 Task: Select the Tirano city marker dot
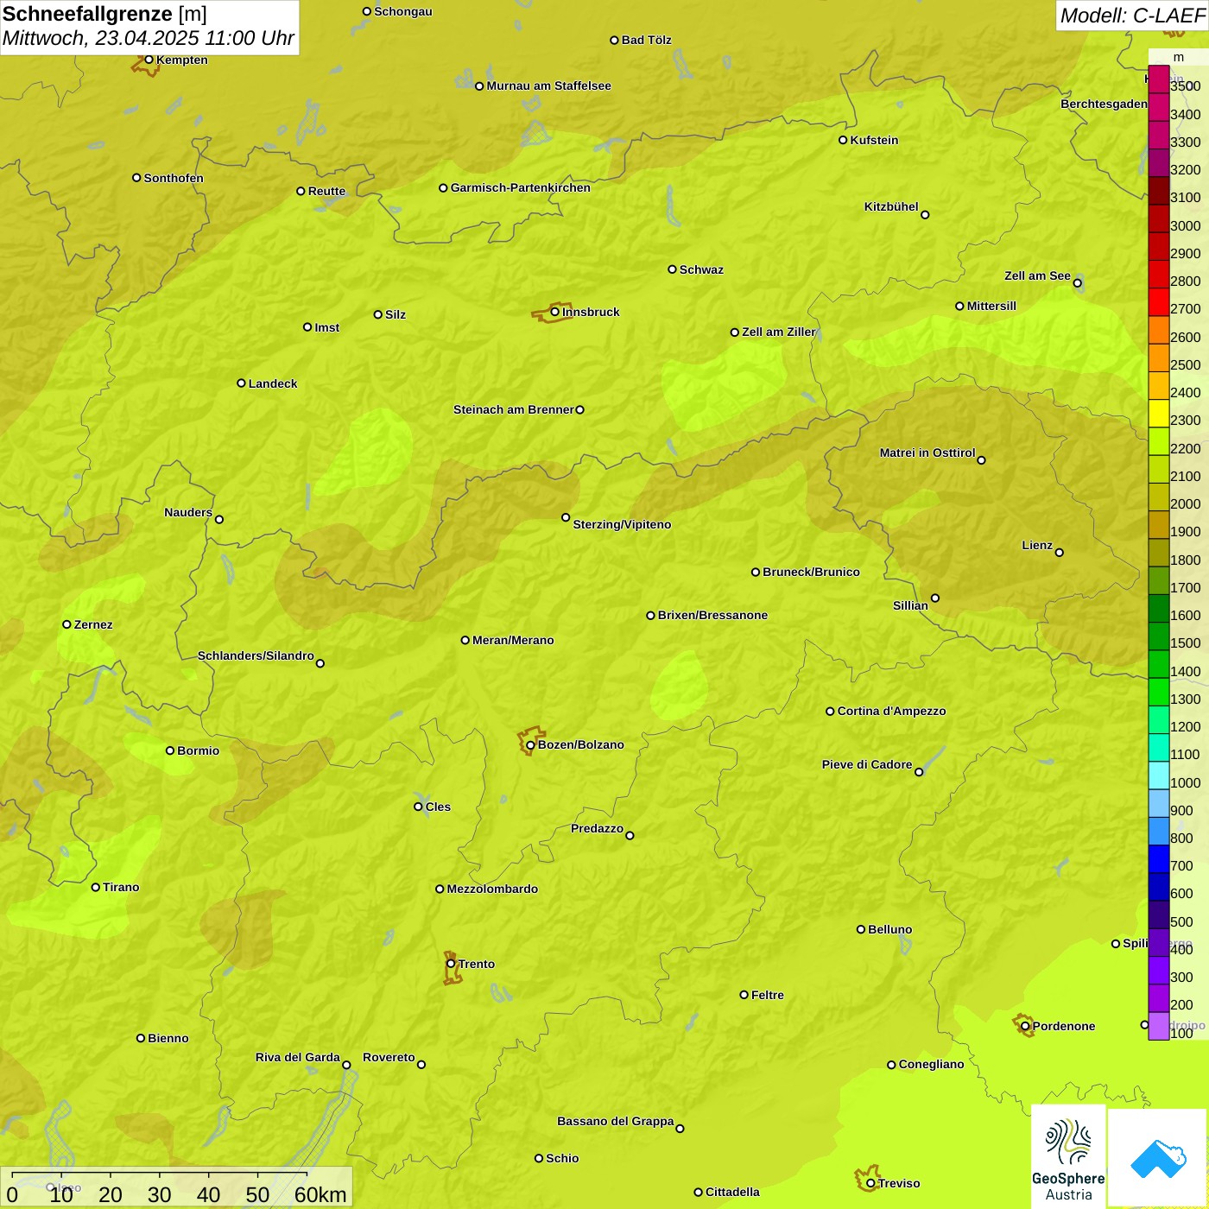pos(96,887)
